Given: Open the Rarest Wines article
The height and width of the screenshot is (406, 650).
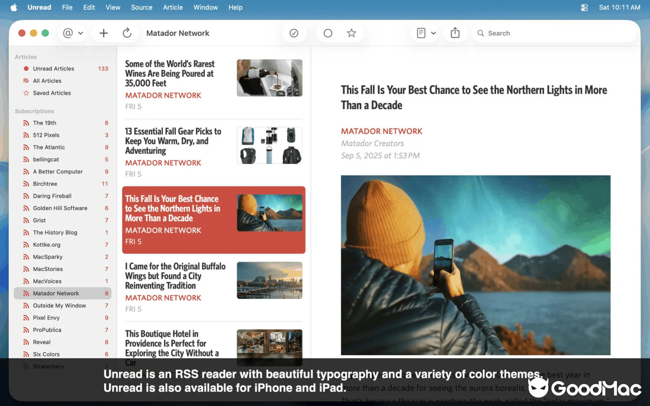Looking at the screenshot, I should pyautogui.click(x=214, y=85).
